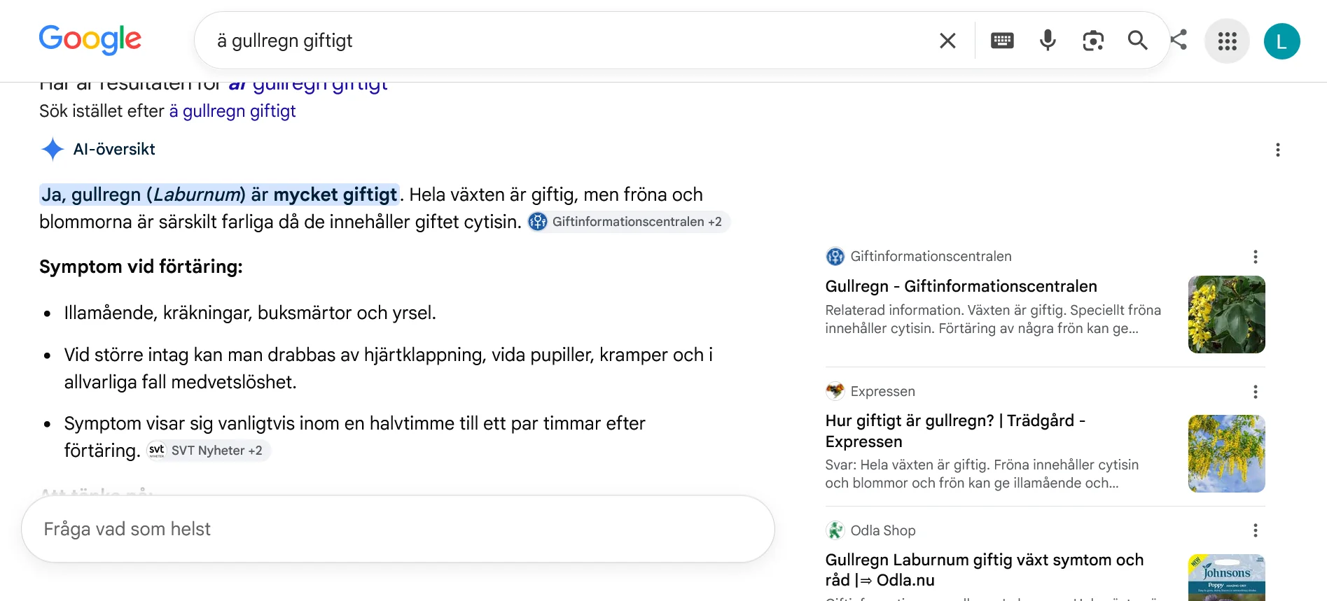This screenshot has width=1327, height=601.
Task: Click the magnifying glass search button
Action: [x=1138, y=41]
